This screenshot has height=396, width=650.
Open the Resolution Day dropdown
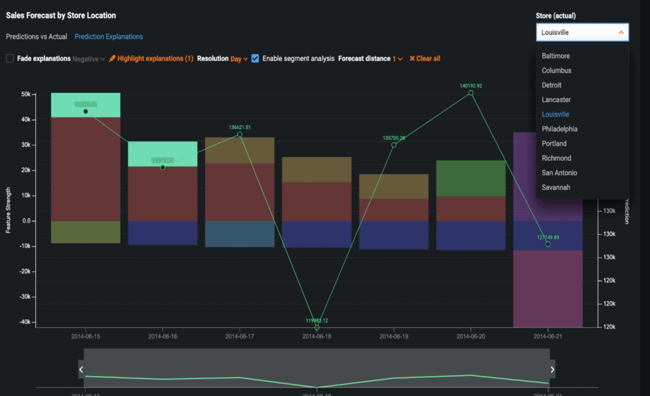[x=238, y=58]
